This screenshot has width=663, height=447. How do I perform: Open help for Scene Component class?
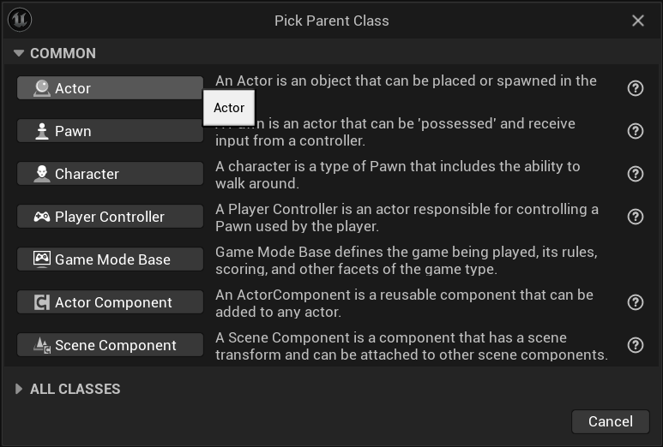tap(635, 345)
